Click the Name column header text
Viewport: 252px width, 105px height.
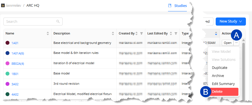(10, 34)
